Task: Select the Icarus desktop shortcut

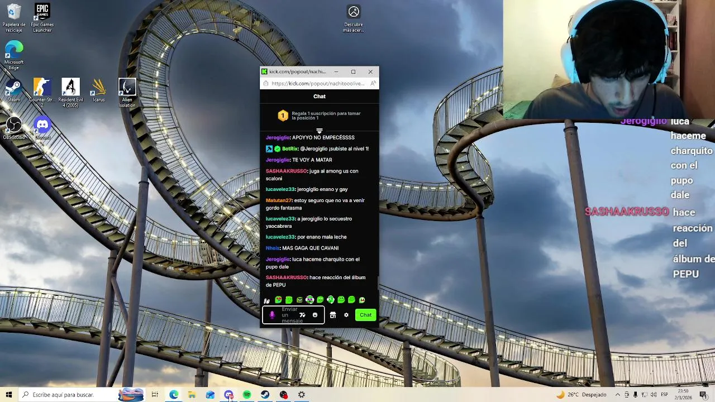Action: 99,90
